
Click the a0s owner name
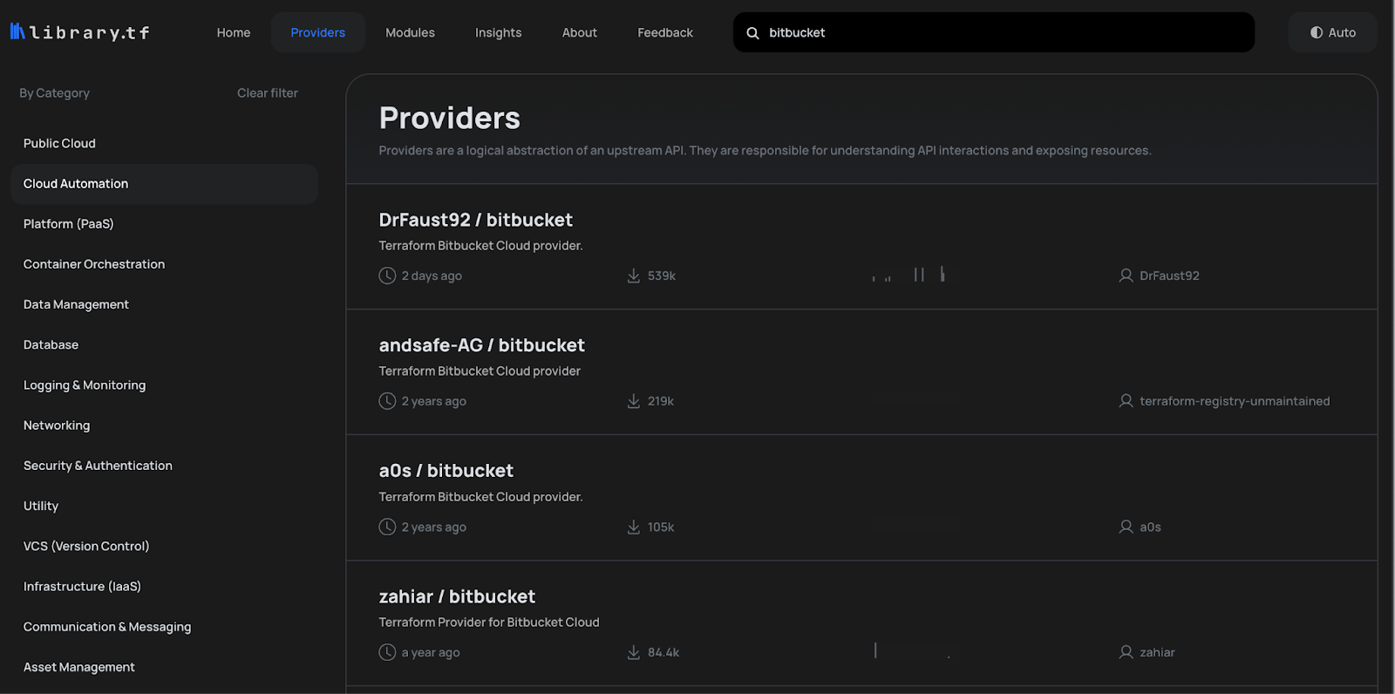[x=1150, y=527]
